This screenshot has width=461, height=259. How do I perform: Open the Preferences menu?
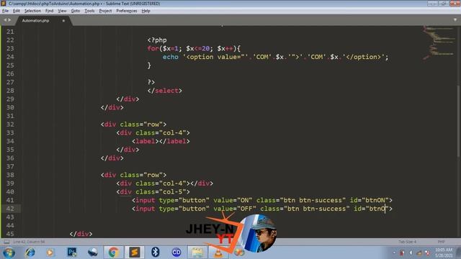[x=127, y=11]
